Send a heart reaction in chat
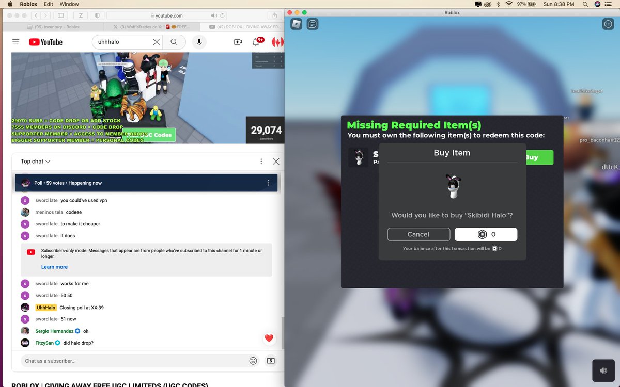This screenshot has height=387, width=620. [269, 338]
